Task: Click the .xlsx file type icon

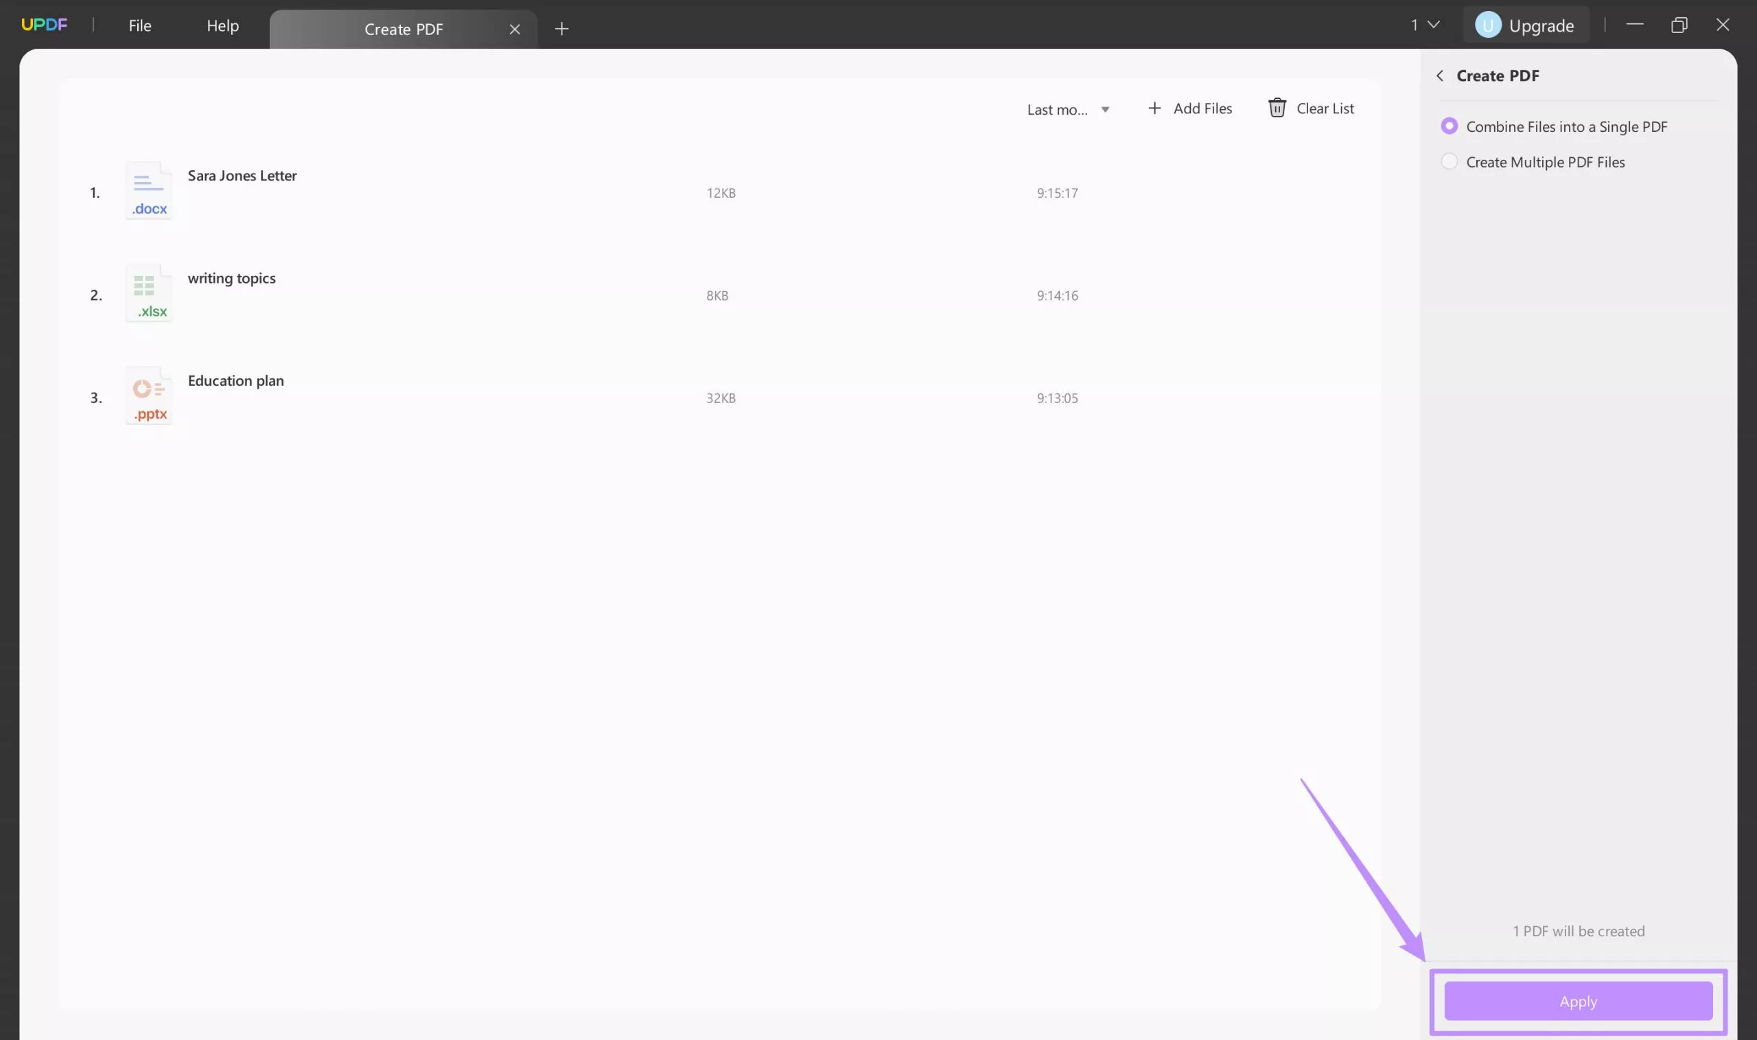Action: [x=148, y=294]
